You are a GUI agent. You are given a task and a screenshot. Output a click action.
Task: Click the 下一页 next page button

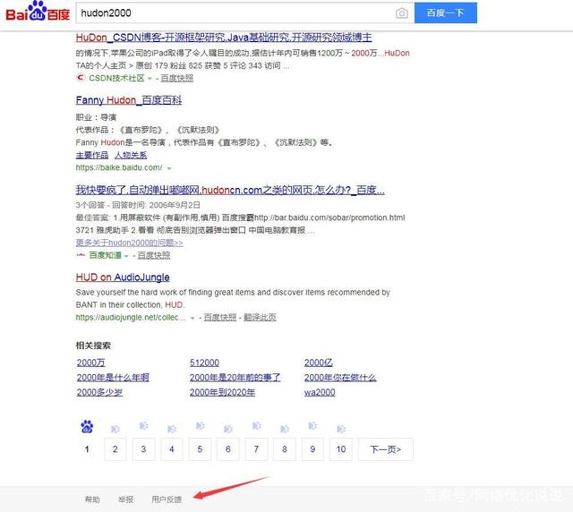coord(386,449)
